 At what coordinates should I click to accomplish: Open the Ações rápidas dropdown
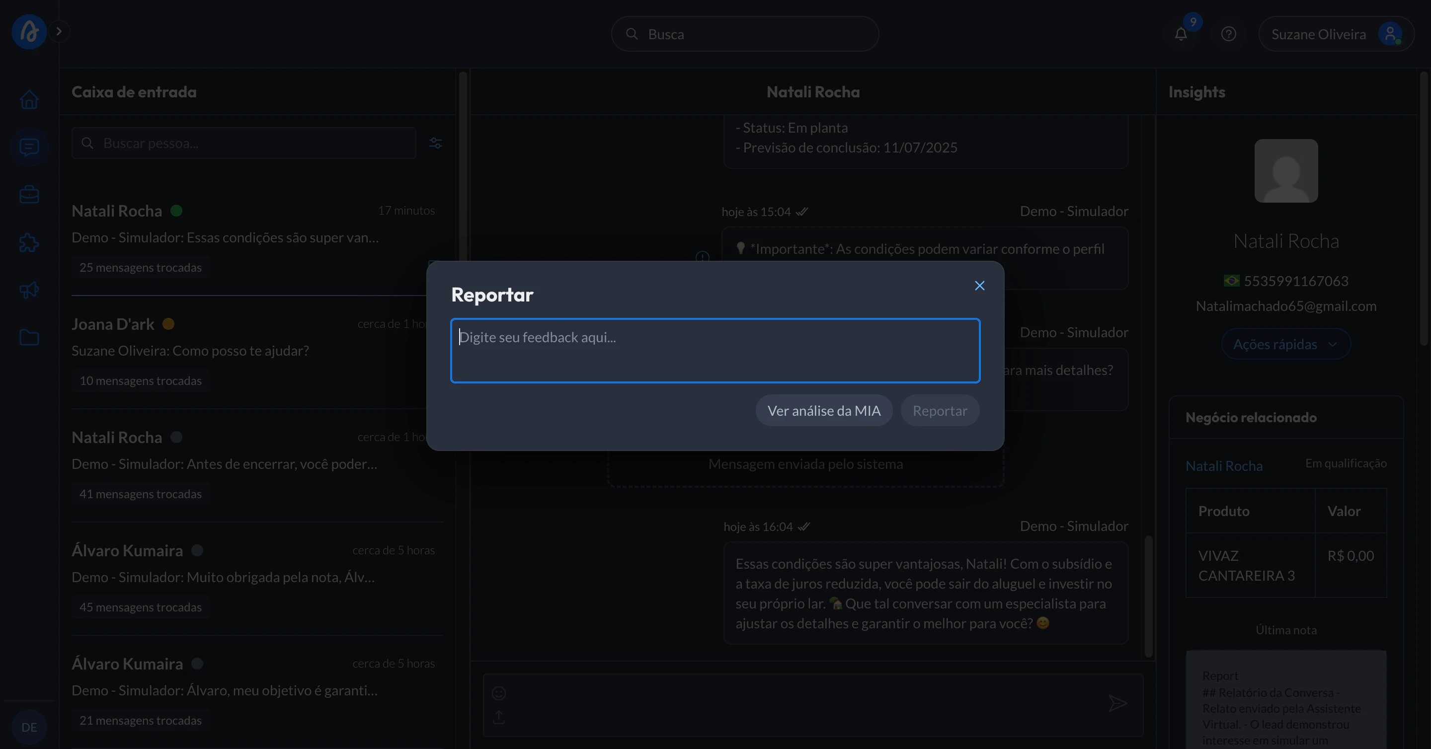click(x=1285, y=344)
